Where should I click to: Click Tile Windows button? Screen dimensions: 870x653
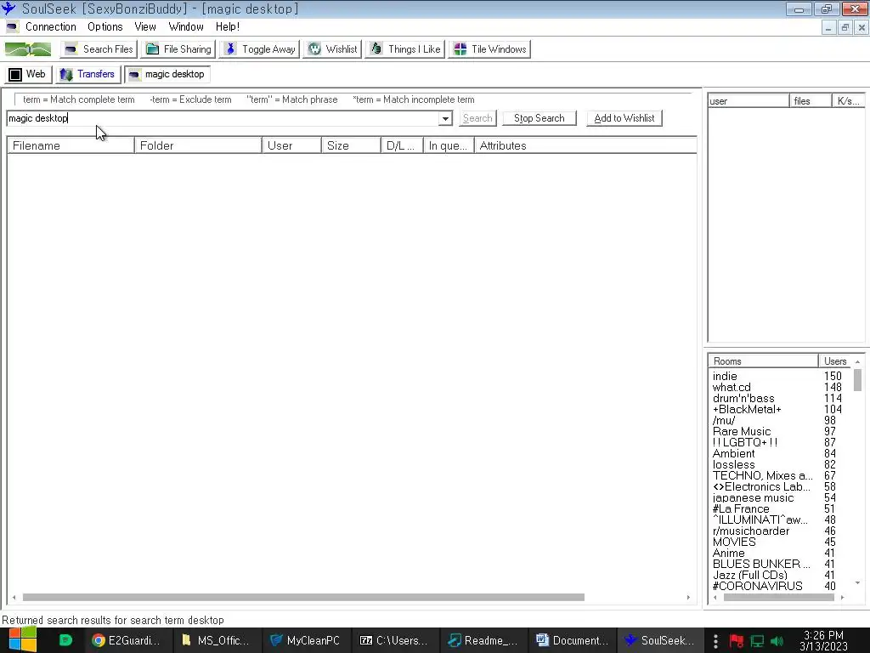tap(490, 48)
